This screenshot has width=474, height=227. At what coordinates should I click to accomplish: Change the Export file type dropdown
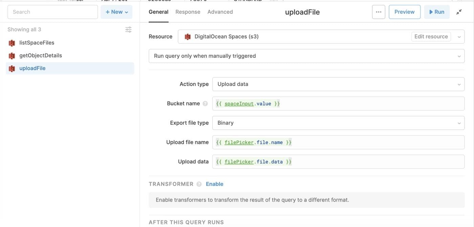[x=338, y=123]
